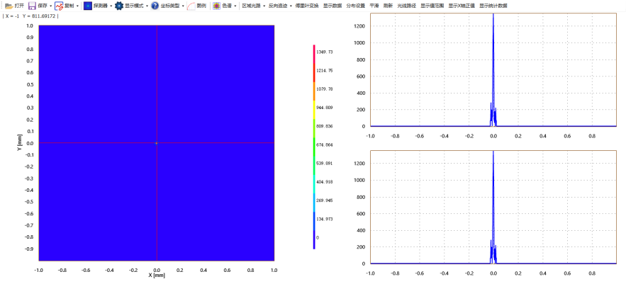The width and height of the screenshot is (626, 284).
Task: Toggle 显示数据 option
Action: pyautogui.click(x=332, y=5)
